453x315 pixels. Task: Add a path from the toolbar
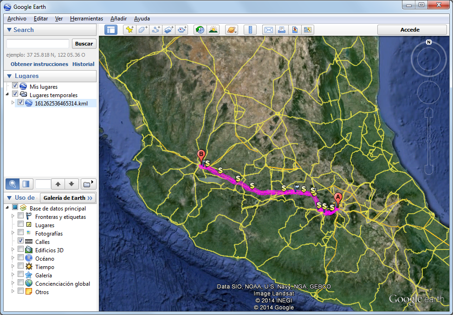coord(156,30)
